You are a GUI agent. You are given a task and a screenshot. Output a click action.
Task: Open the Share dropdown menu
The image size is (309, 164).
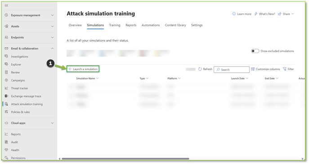tap(286, 14)
